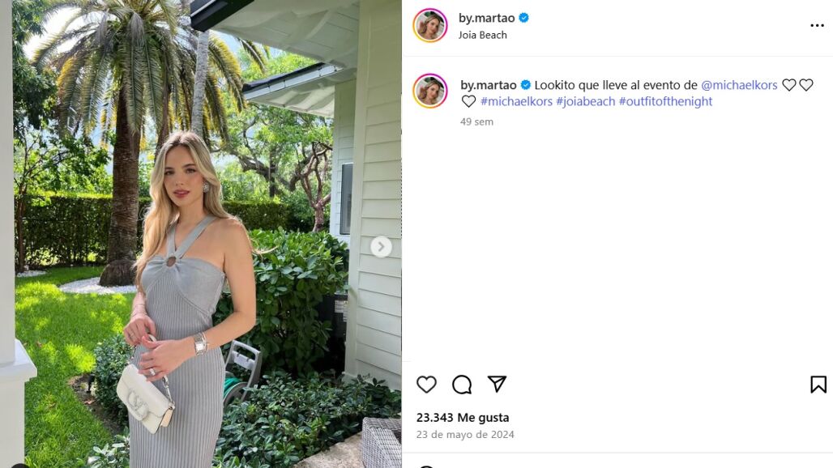833x468 pixels.
Task: Open the #joiabeach hashtag
Action: point(585,101)
